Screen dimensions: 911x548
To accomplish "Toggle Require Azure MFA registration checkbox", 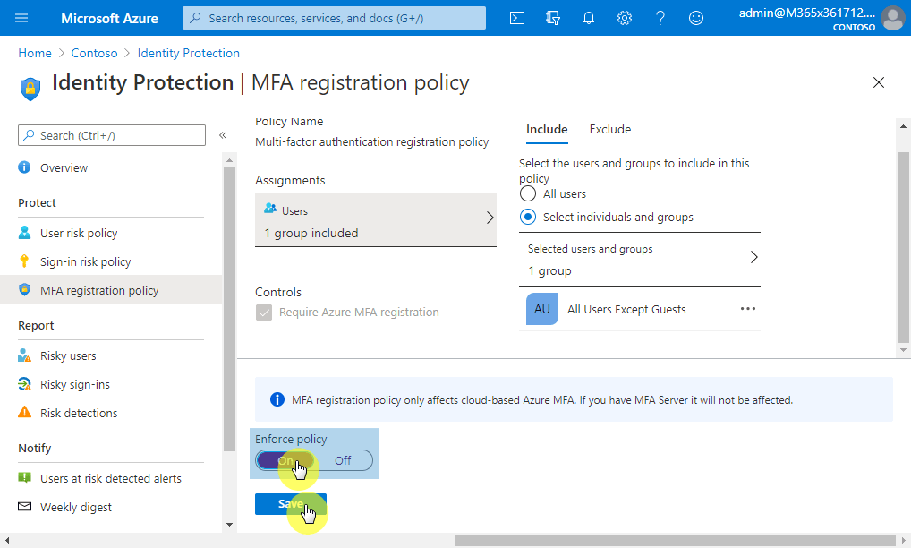I will 264,313.
